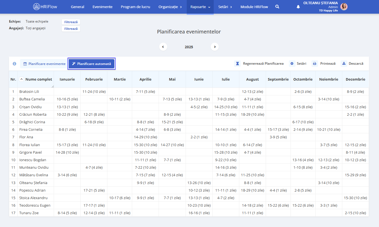Click Drăghici Corina's 6-17 (10 zile) cell
This screenshot has width=379, height=227.
coord(303,122)
